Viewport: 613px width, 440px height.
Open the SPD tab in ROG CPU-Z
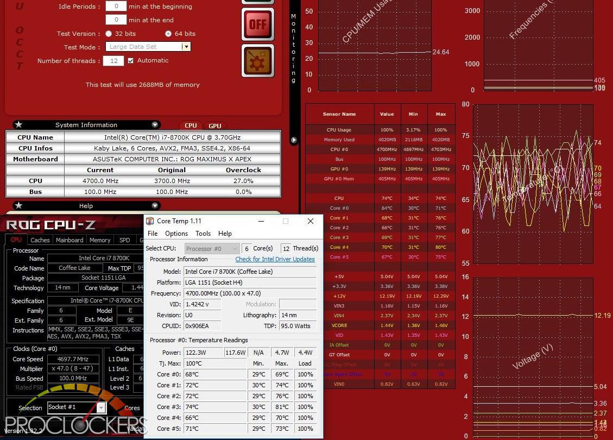coord(125,240)
